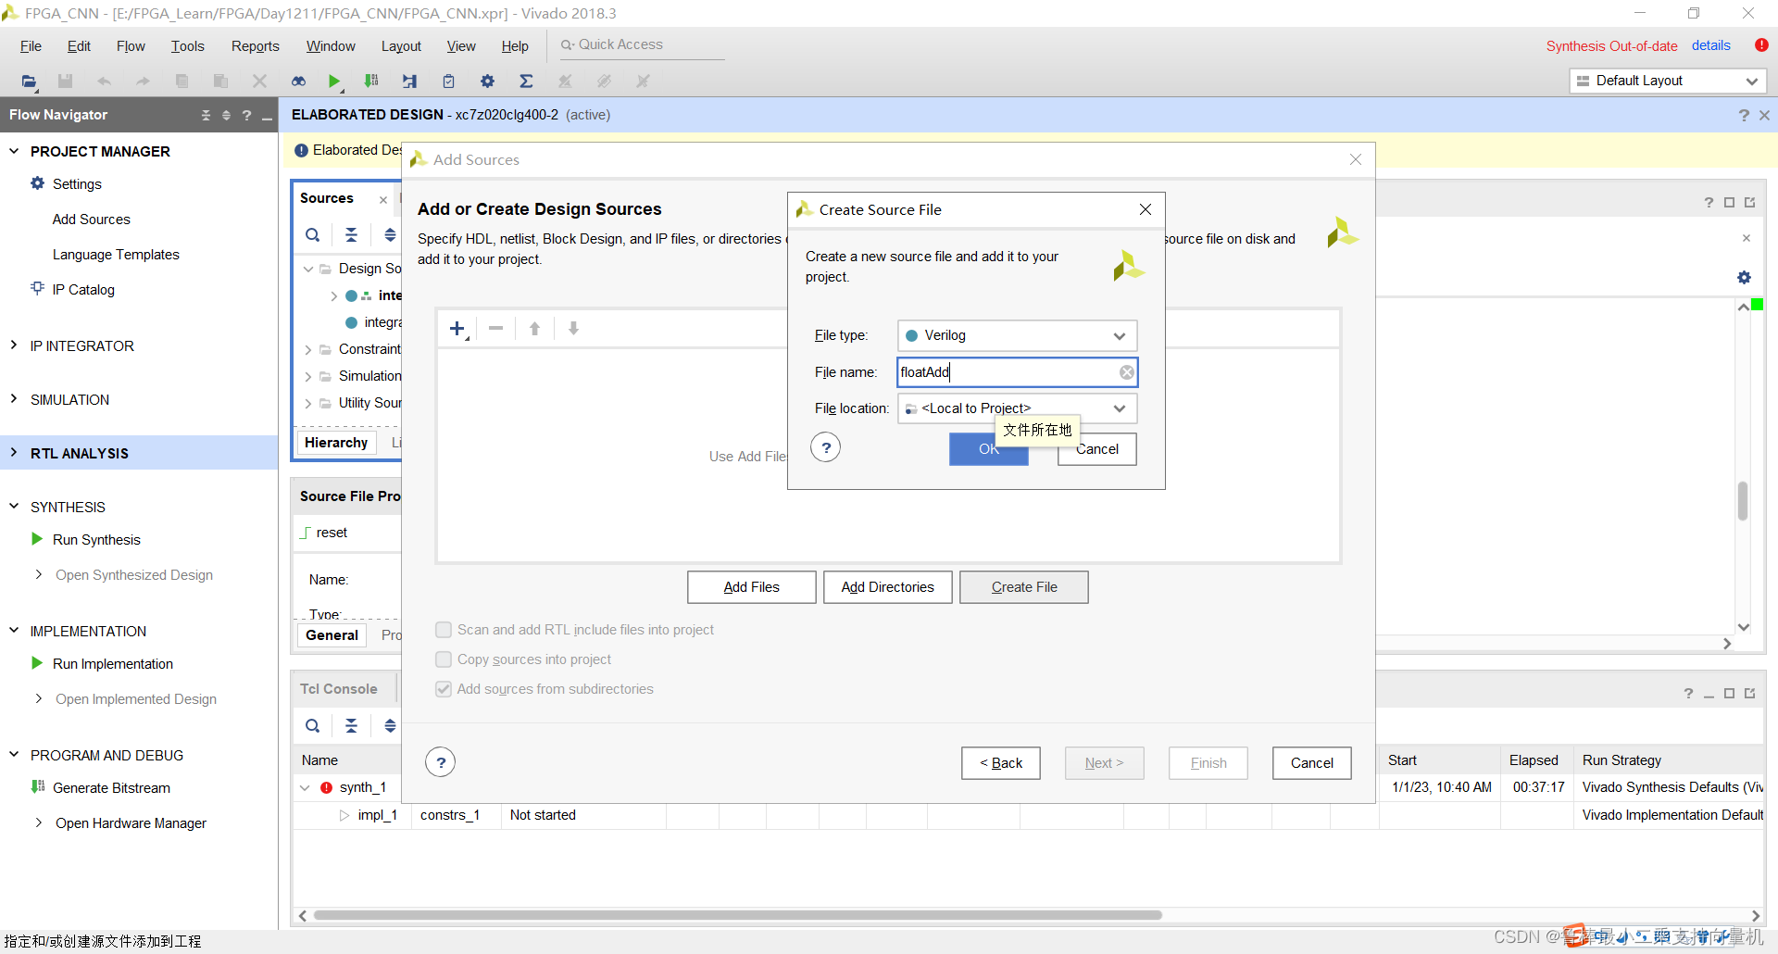Click the Add Directories button

click(887, 587)
